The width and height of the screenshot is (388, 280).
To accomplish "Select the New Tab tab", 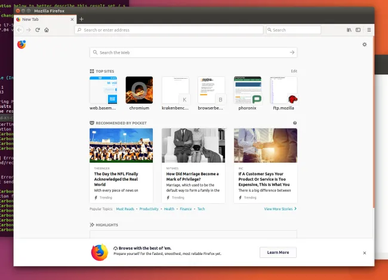I will pyautogui.click(x=42, y=19).
